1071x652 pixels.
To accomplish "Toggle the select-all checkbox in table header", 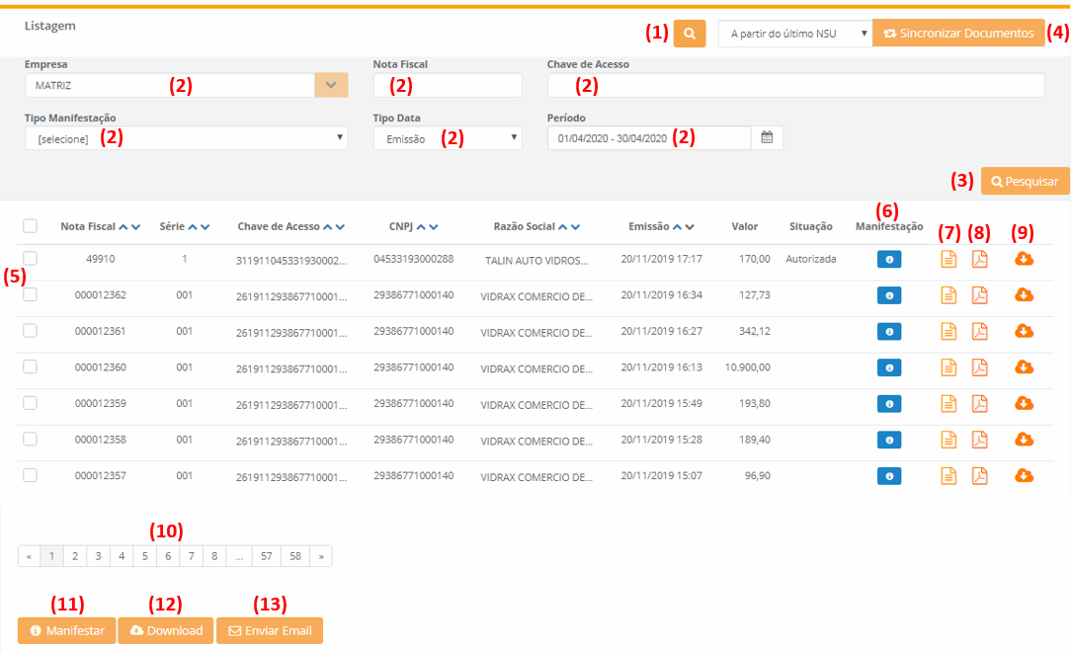I will coord(30,226).
